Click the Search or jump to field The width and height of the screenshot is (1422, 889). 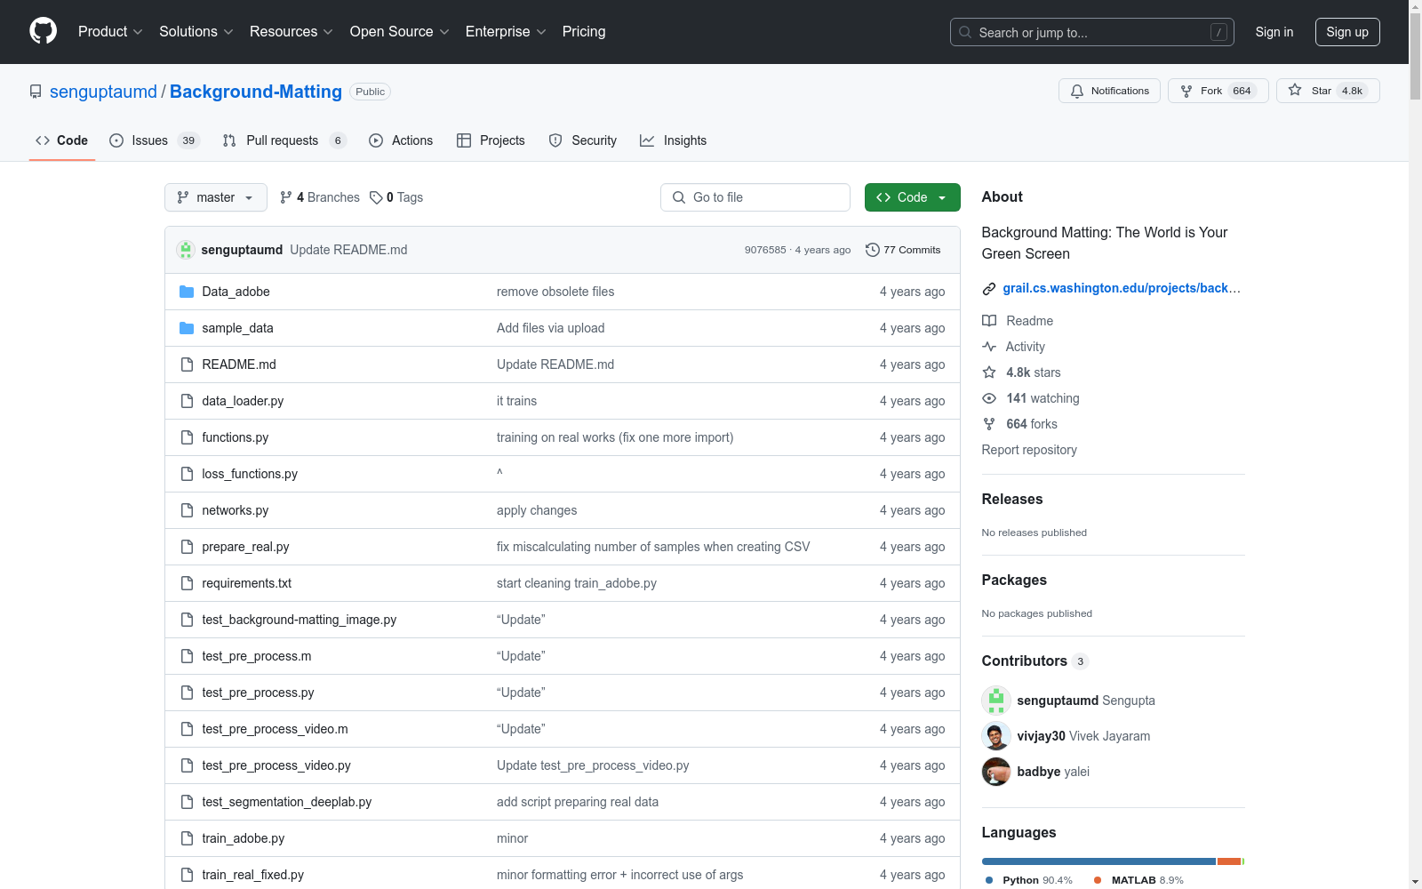[x=1092, y=32]
